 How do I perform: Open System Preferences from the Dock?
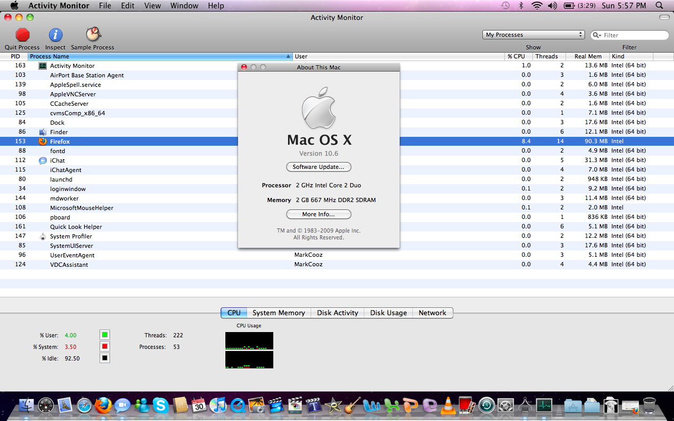(506, 405)
